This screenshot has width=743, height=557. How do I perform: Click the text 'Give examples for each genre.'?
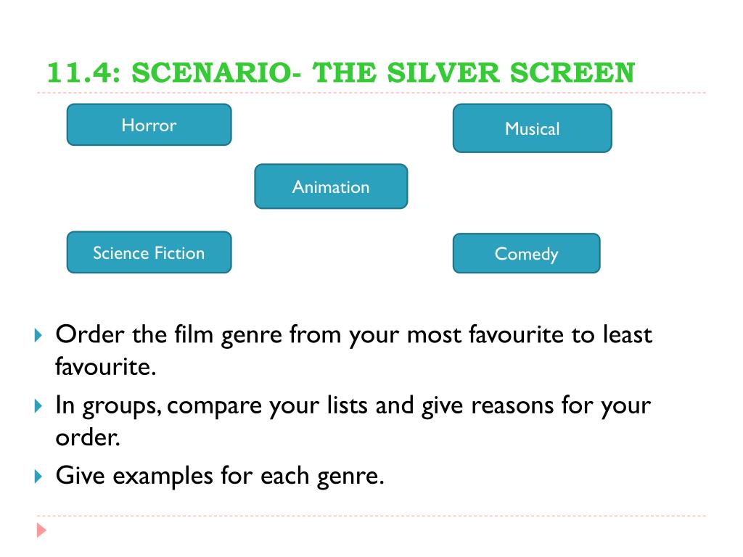pyautogui.click(x=220, y=476)
